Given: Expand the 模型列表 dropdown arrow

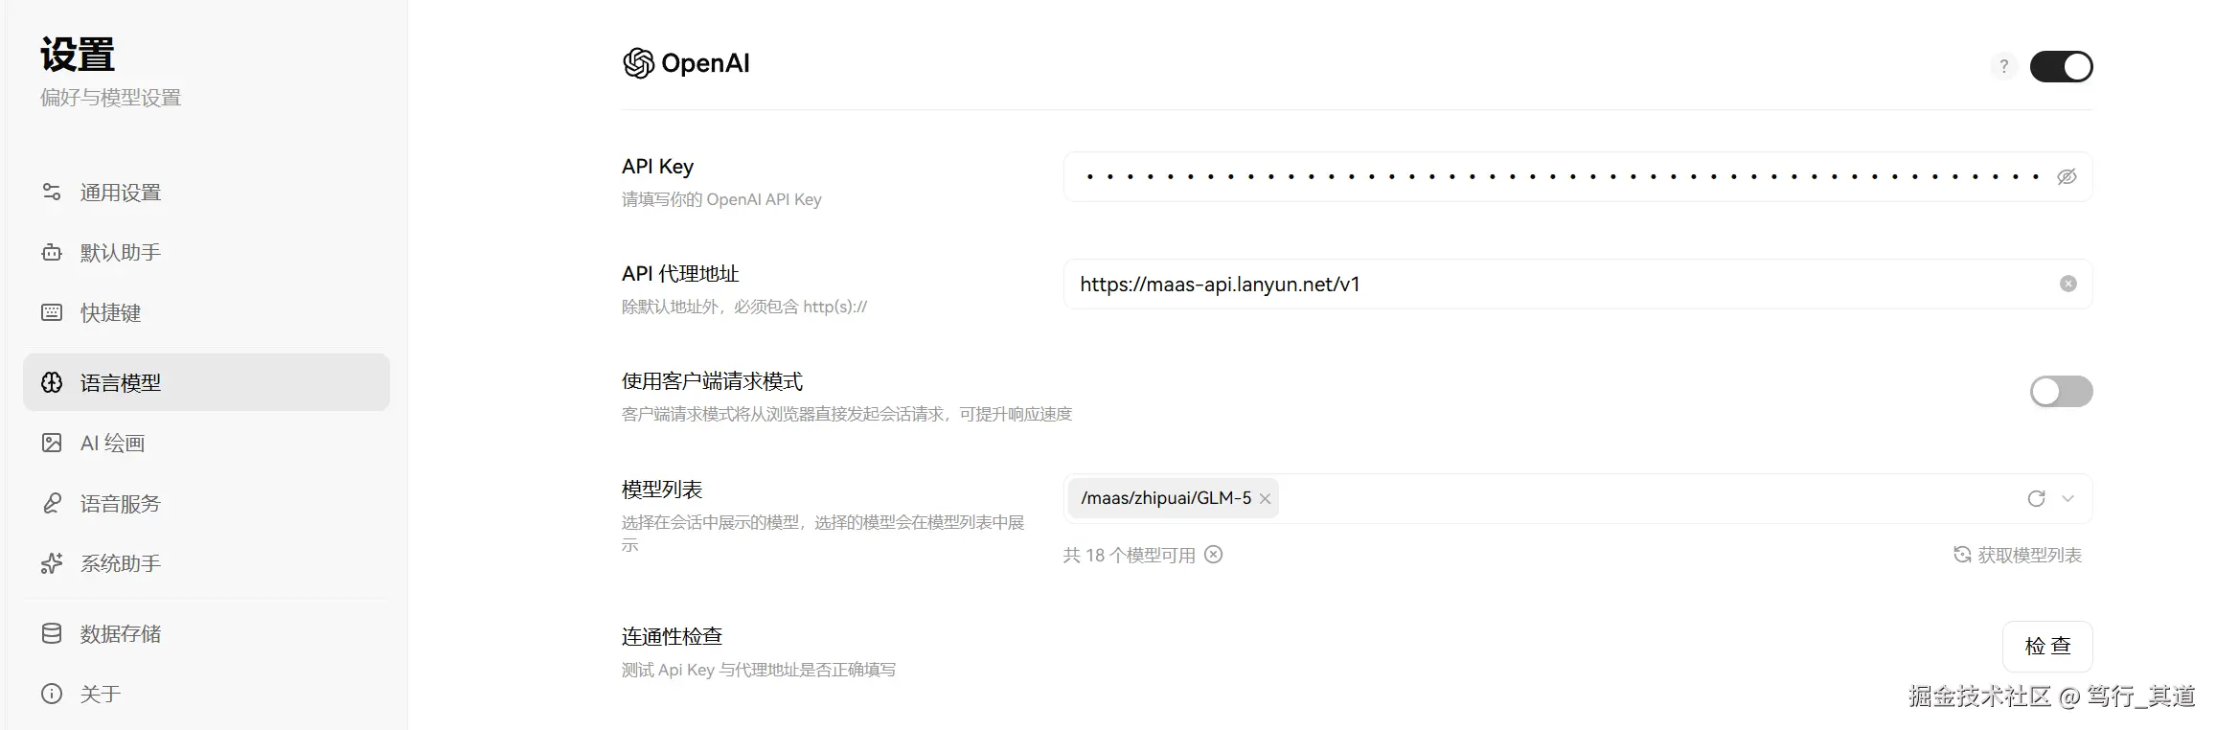Looking at the screenshot, I should pyautogui.click(x=2068, y=498).
